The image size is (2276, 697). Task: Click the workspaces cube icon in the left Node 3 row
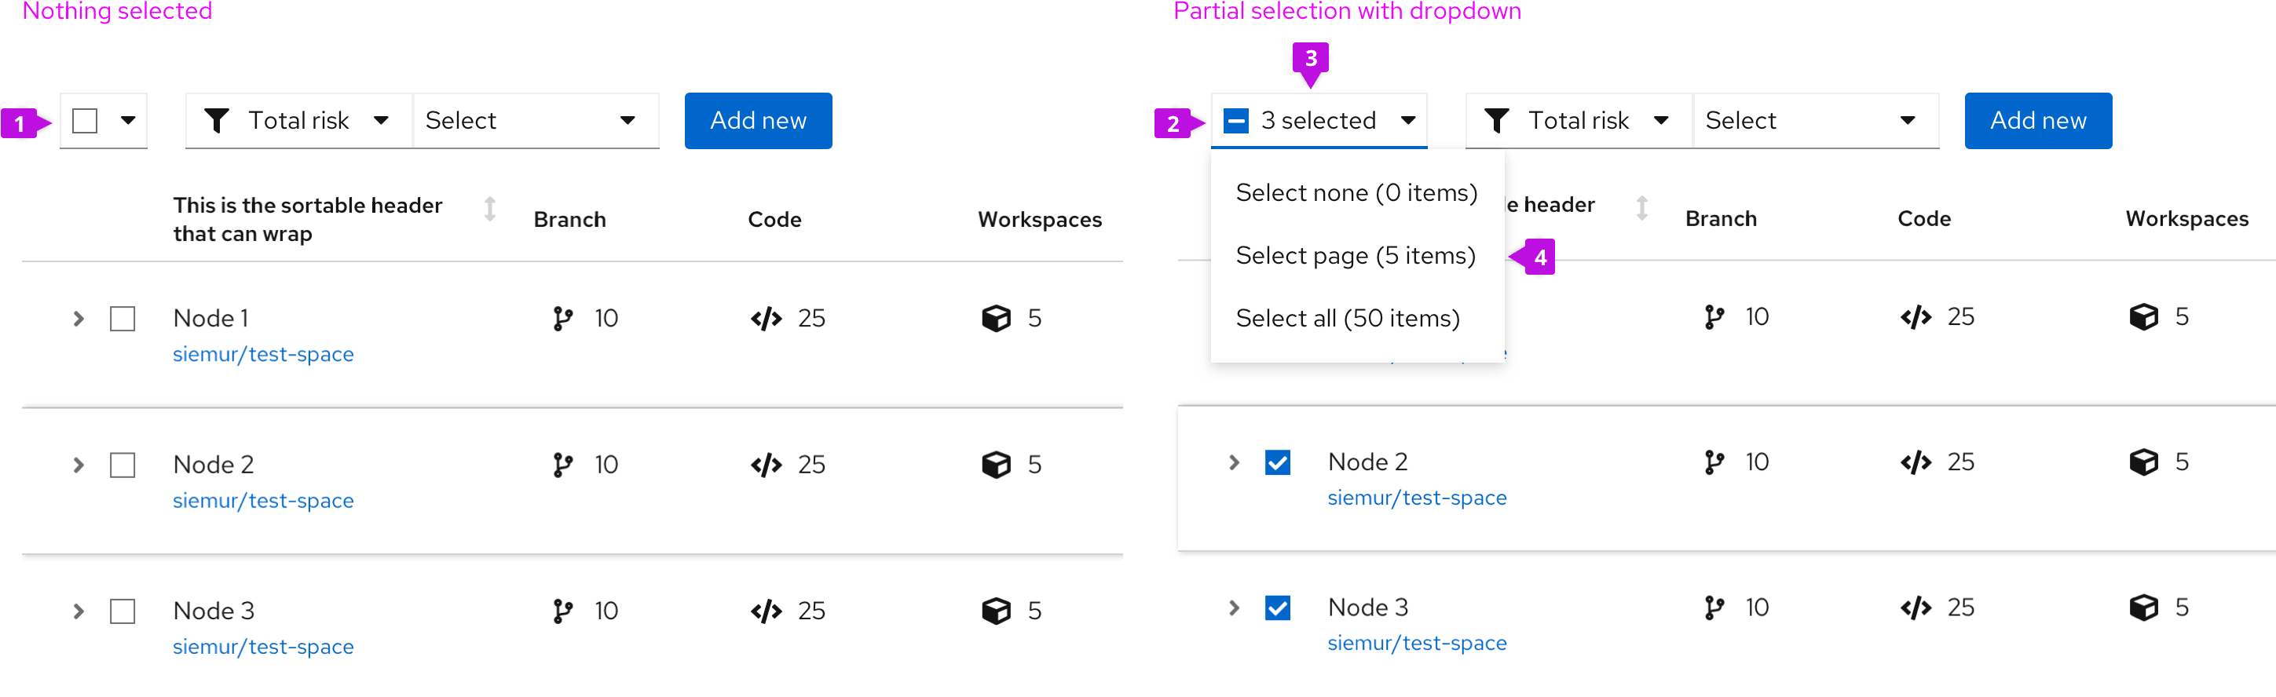point(996,611)
